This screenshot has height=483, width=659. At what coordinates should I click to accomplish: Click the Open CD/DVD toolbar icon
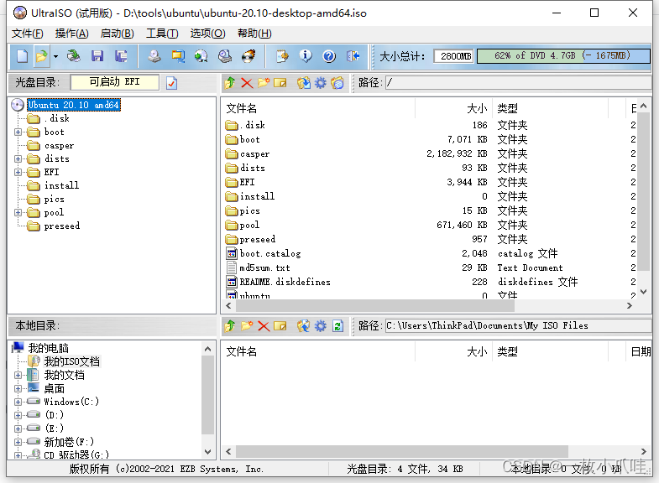[x=74, y=56]
